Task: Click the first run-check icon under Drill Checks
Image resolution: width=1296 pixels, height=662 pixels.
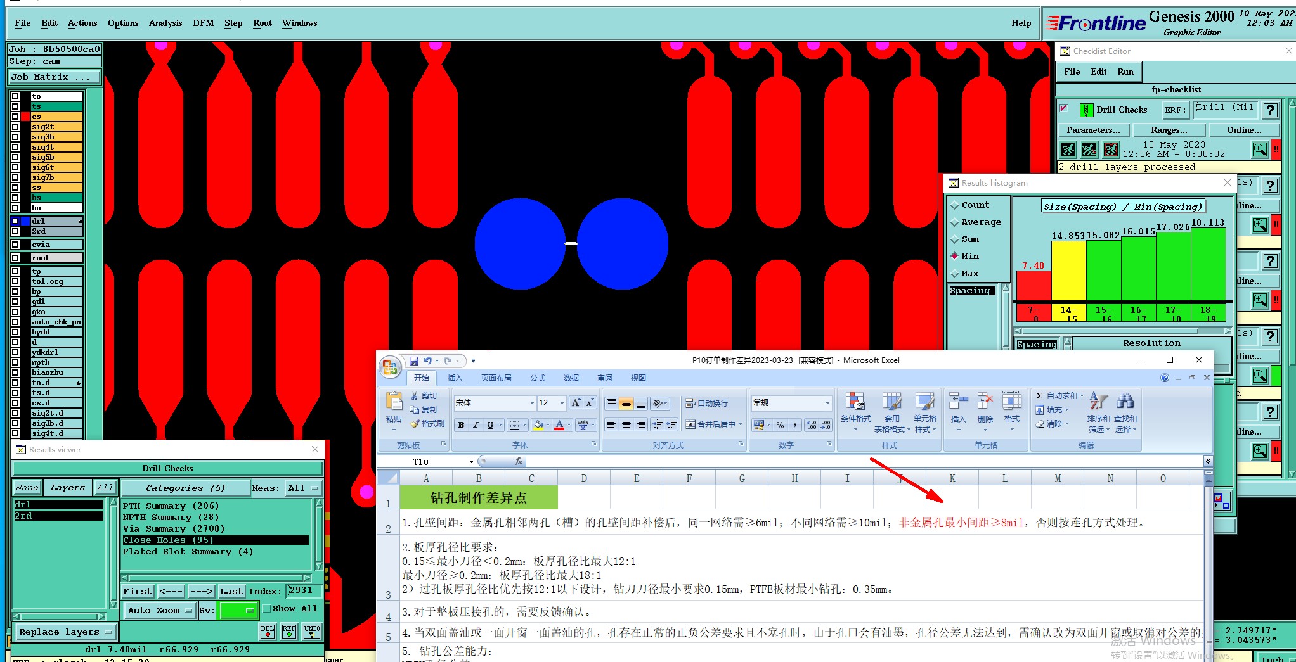Action: pos(1068,150)
